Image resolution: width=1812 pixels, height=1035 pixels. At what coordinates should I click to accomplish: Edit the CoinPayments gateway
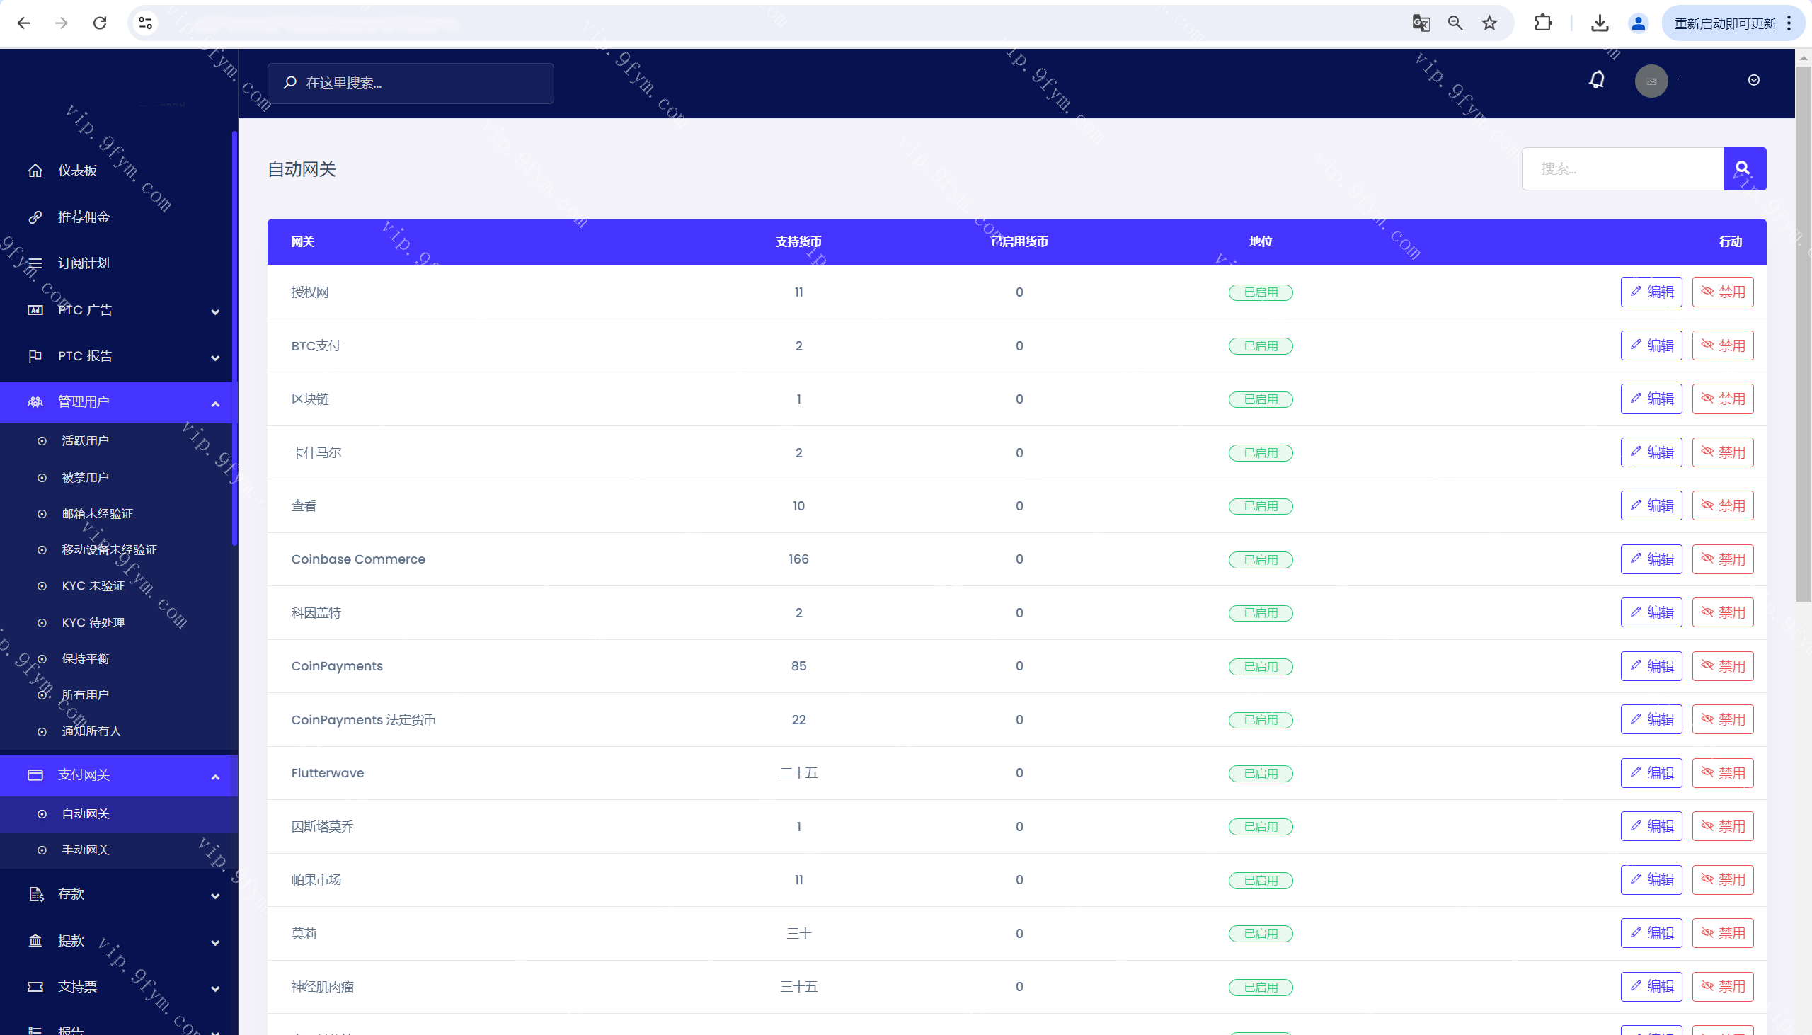1651,666
